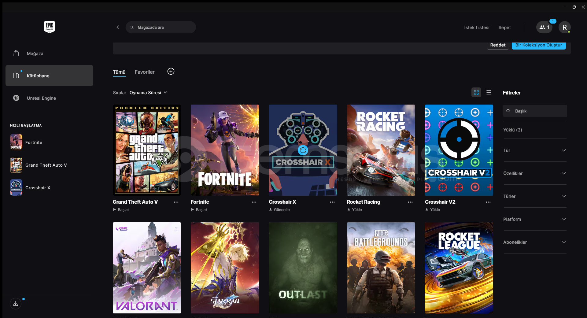The image size is (587, 318).
Task: Open PUBG Battlegrounds cover art
Action: [381, 268]
